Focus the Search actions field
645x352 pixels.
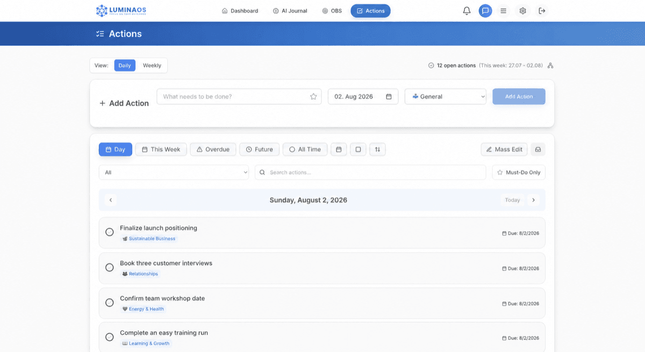coord(370,173)
